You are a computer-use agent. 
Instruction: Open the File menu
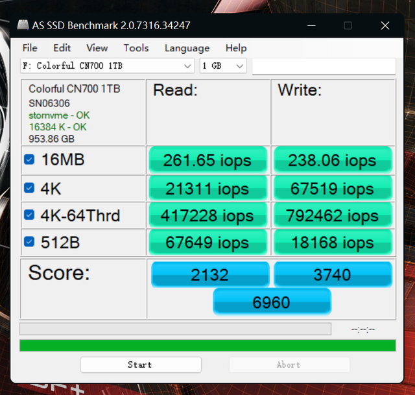tap(30, 48)
